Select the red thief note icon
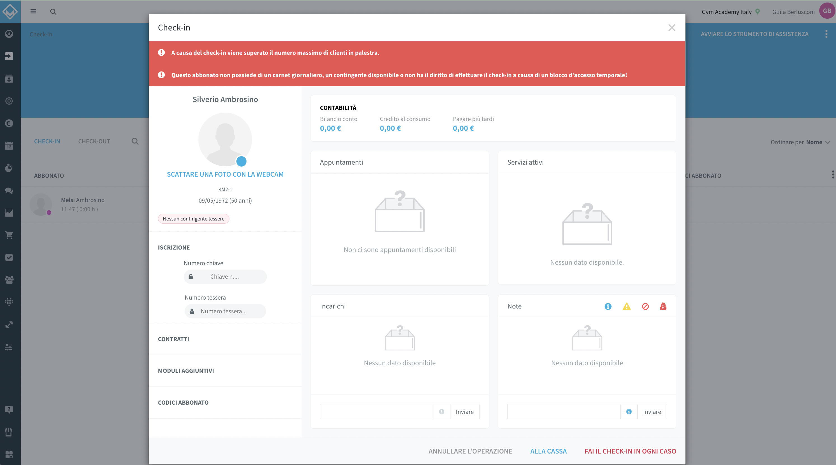 click(x=663, y=306)
